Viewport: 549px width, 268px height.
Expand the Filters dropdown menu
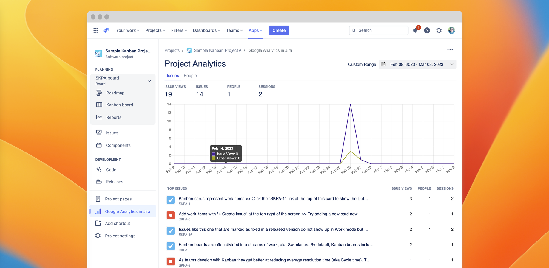(179, 30)
